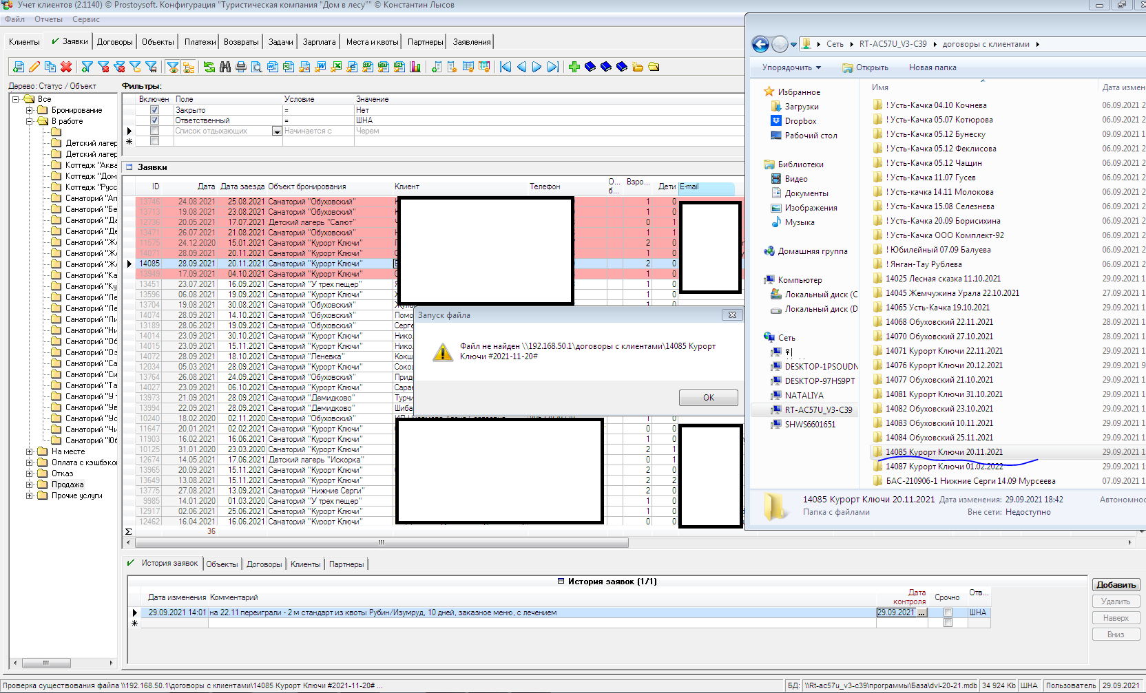Jump to the last record using navigation arrow
This screenshot has height=693, width=1146.
(553, 67)
